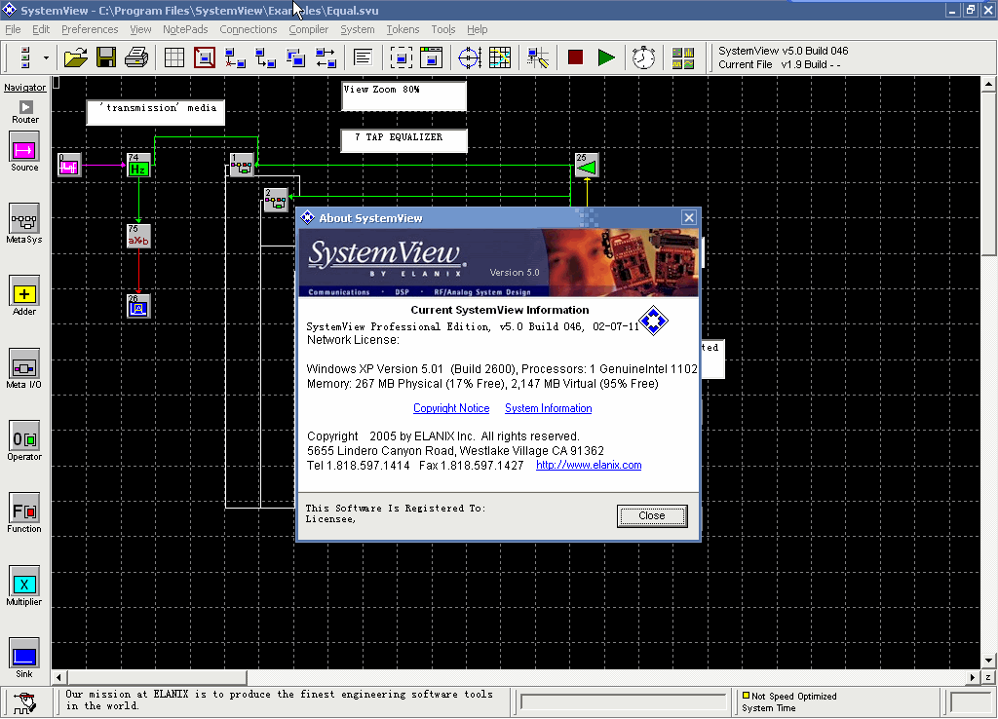Select the aX+b token 75
998x719 pixels.
[x=138, y=236]
